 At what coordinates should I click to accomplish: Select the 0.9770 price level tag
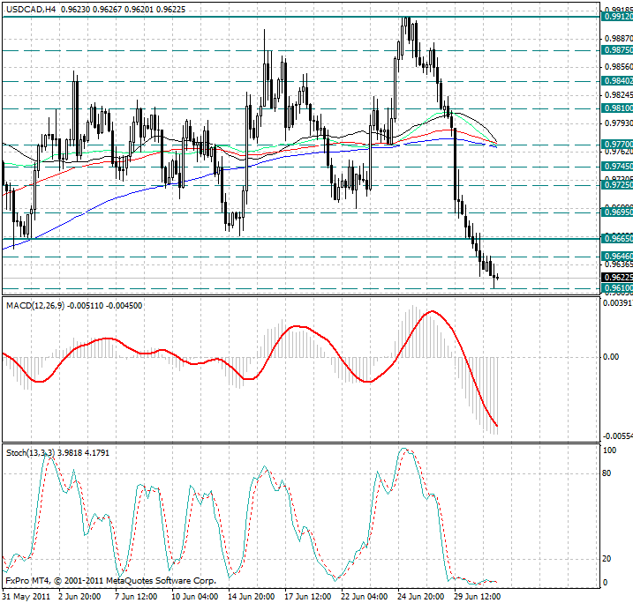[617, 144]
